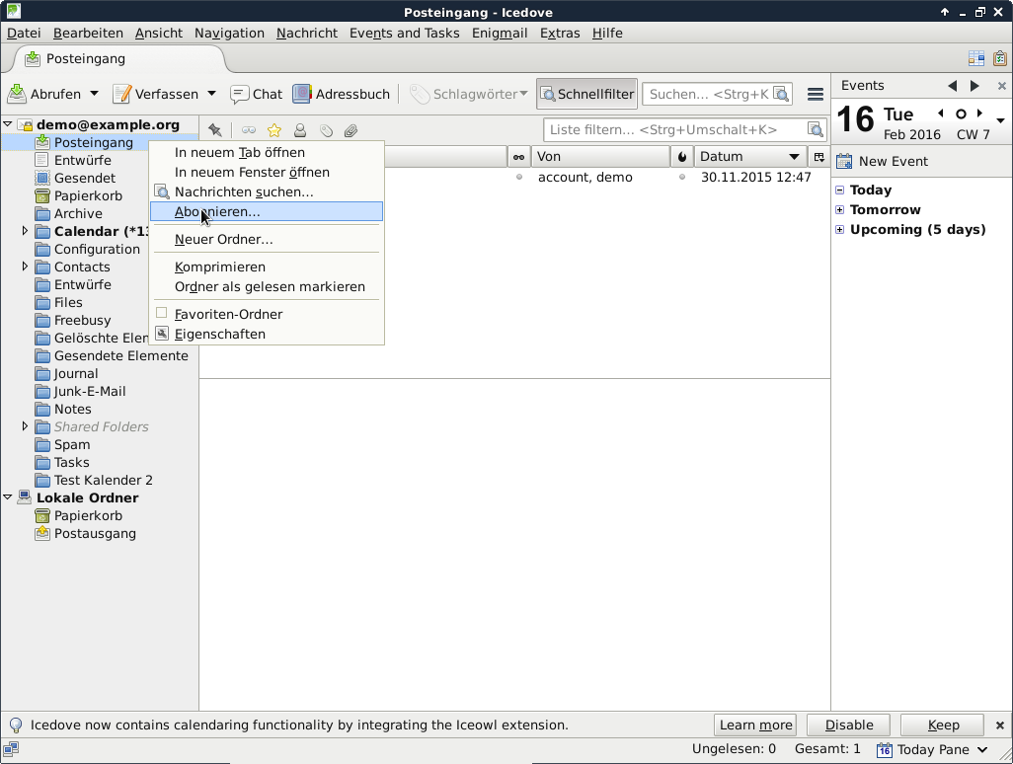Select the Archive folder
Image resolution: width=1013 pixels, height=764 pixels.
[x=78, y=214]
